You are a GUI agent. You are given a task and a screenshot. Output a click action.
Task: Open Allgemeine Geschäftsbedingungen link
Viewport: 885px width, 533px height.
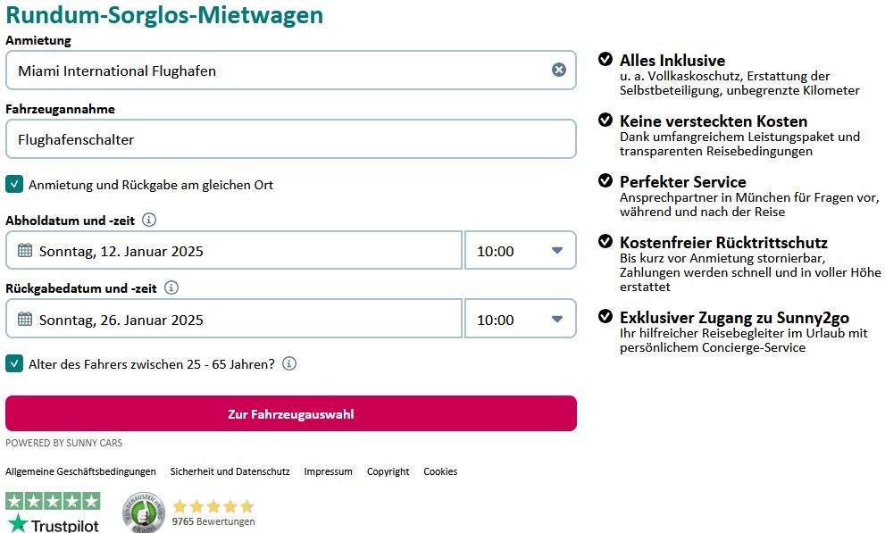pos(80,471)
